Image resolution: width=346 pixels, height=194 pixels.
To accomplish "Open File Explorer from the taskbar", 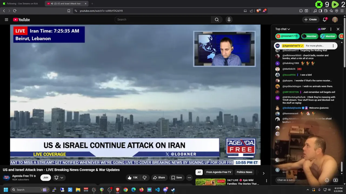I will point(78,190).
